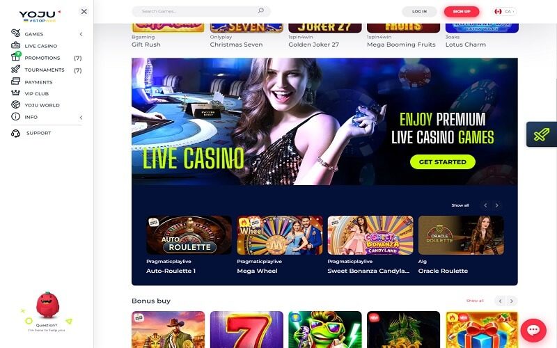Open Tournaments in the sidebar
Viewport: 557px width, 348px height.
tap(46, 70)
